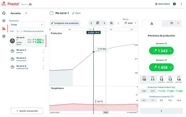Open the kebab menu in top right

coord(181,4)
